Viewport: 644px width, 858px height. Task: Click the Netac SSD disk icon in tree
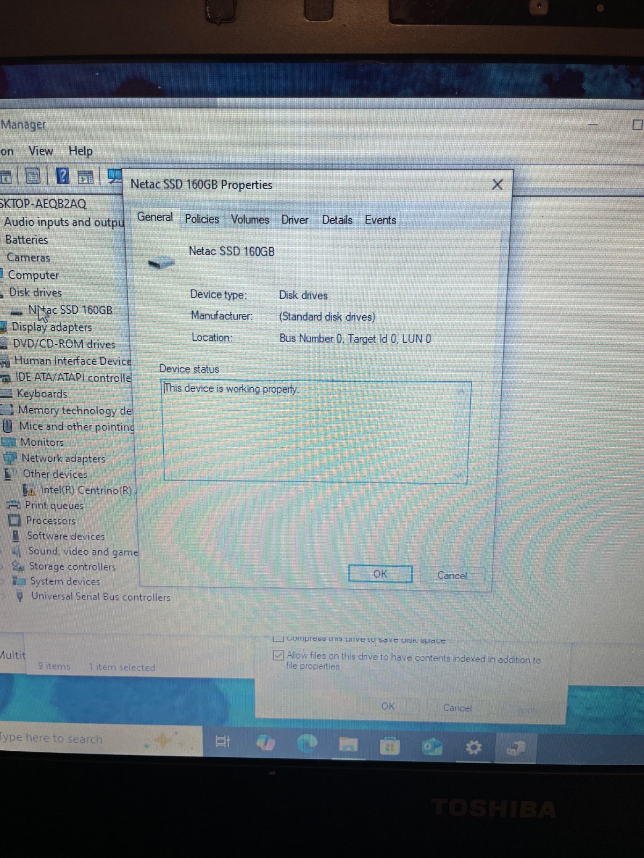pyautogui.click(x=17, y=312)
